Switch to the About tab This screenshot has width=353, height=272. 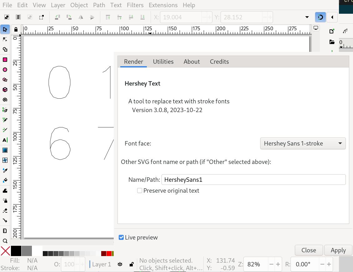tap(191, 62)
